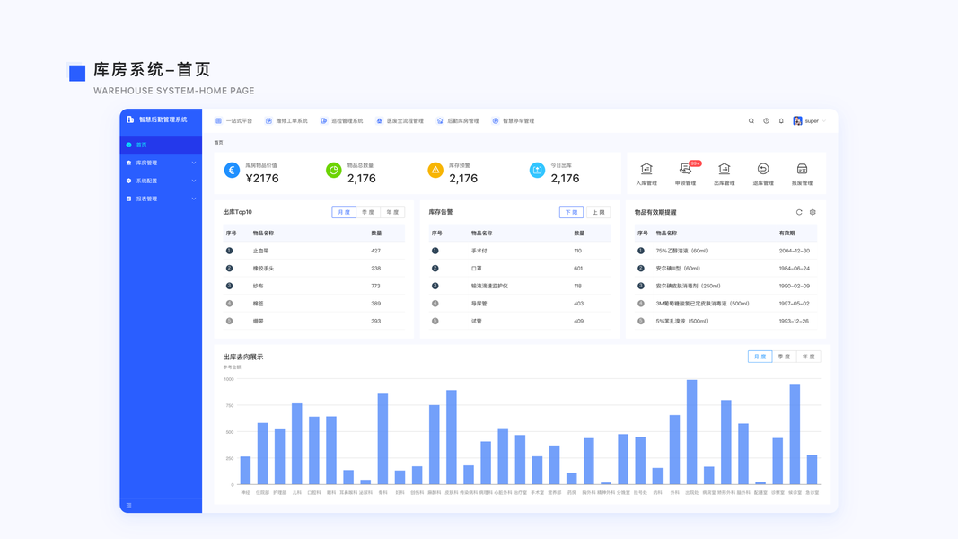The height and width of the screenshot is (539, 958).
Task: Click date 1997-05-02 in 有效期 column
Action: (795, 304)
